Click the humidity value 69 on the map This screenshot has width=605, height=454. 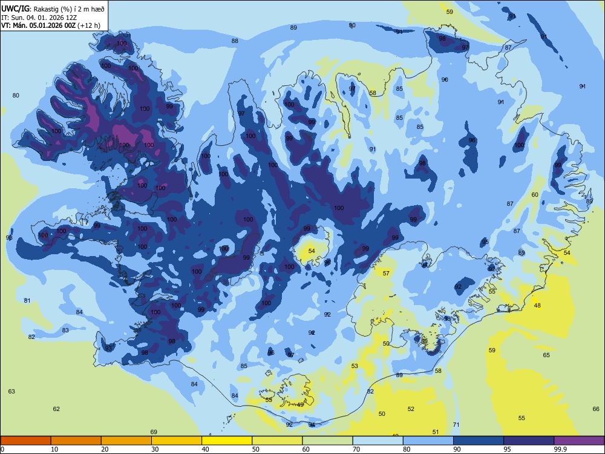click(x=154, y=432)
